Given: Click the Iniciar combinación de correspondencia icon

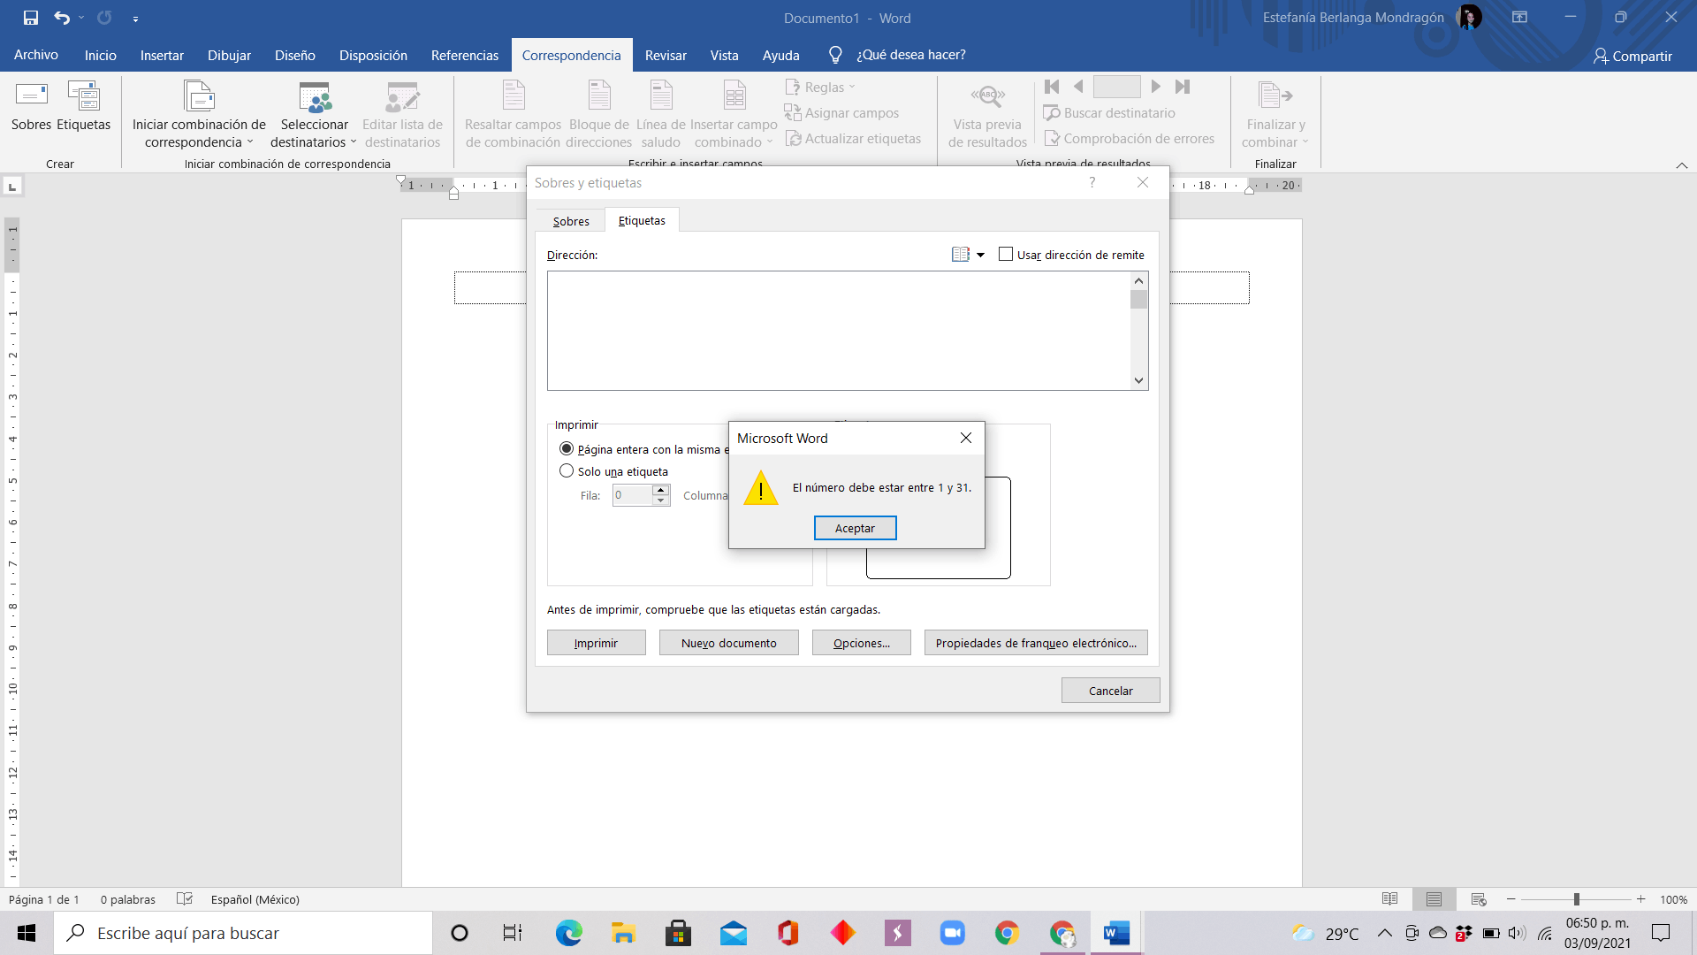Looking at the screenshot, I should [199, 97].
